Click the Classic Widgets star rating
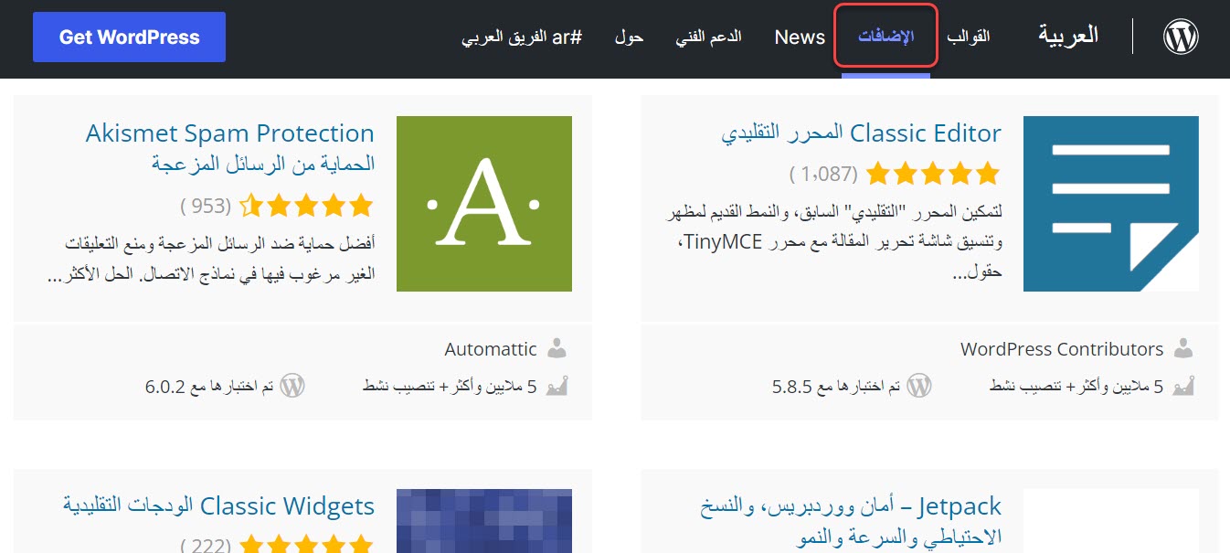The width and height of the screenshot is (1230, 553). click(306, 545)
